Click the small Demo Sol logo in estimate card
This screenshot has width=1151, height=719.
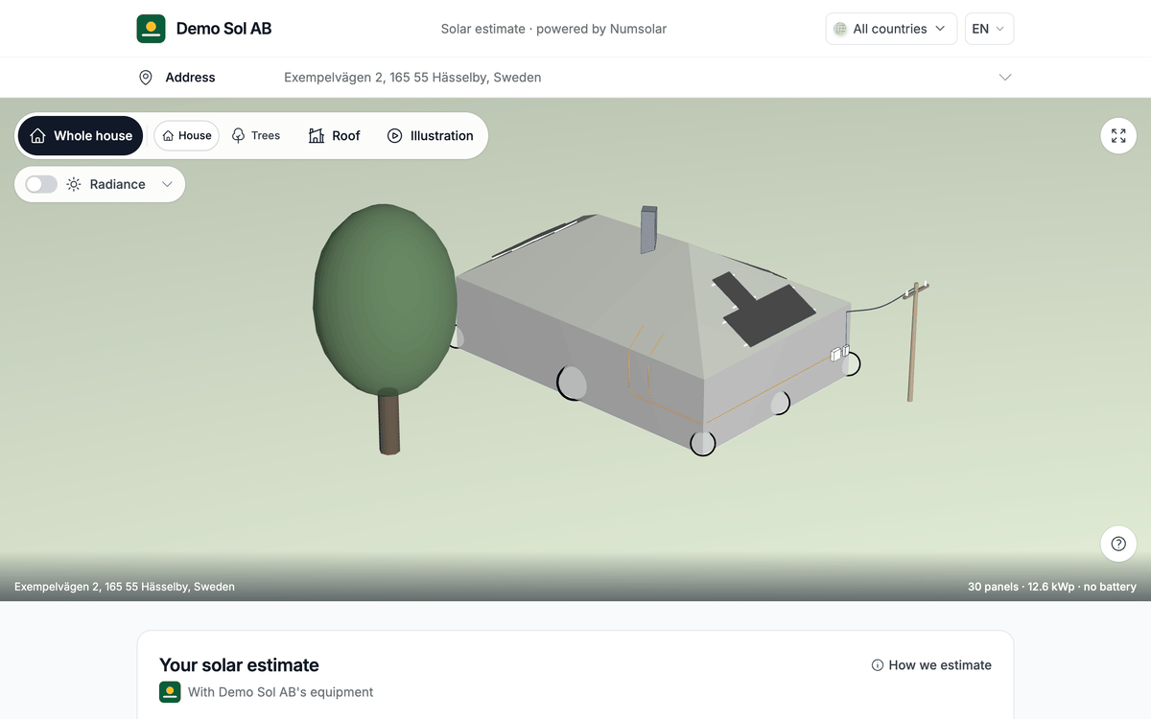coord(170,692)
